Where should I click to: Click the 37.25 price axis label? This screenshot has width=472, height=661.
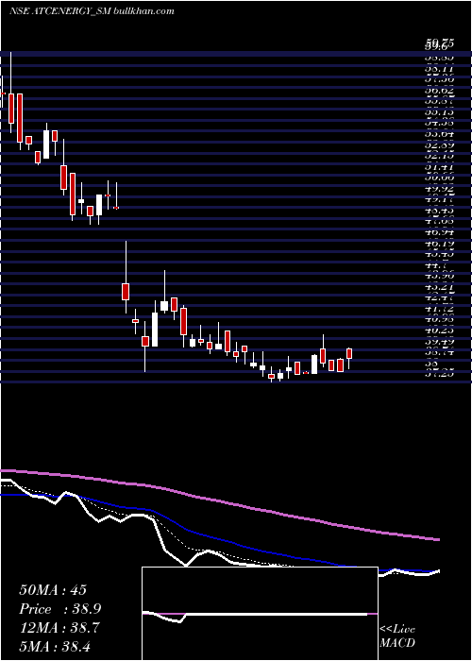click(x=439, y=374)
